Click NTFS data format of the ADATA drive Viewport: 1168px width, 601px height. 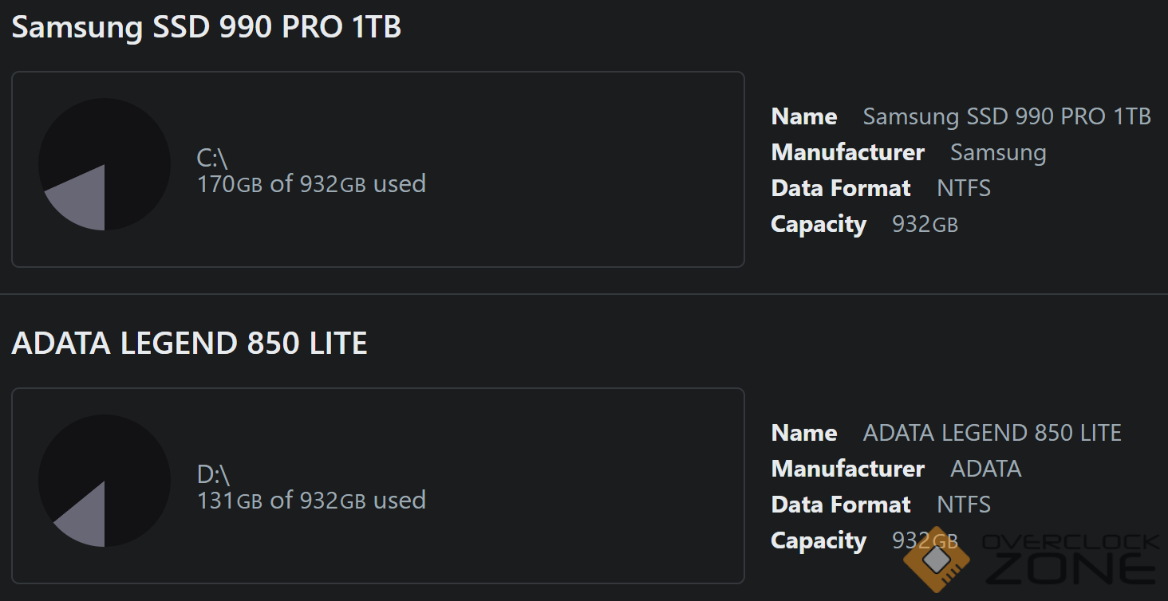(x=964, y=505)
